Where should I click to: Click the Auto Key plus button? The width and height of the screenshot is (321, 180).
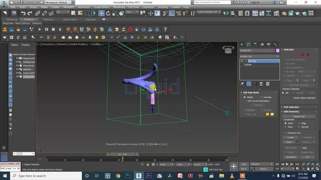(x=234, y=166)
